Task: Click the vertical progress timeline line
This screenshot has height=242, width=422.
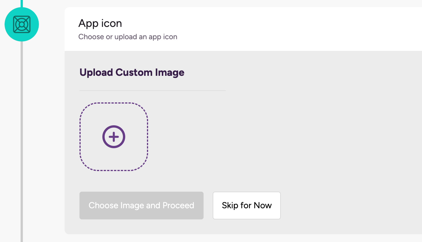Action: (x=22, y=143)
